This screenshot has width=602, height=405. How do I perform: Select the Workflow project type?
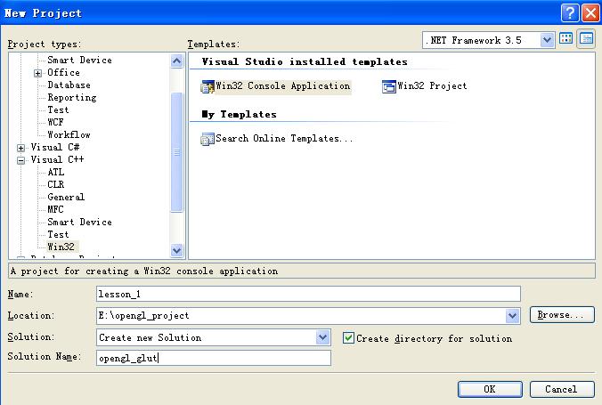69,134
